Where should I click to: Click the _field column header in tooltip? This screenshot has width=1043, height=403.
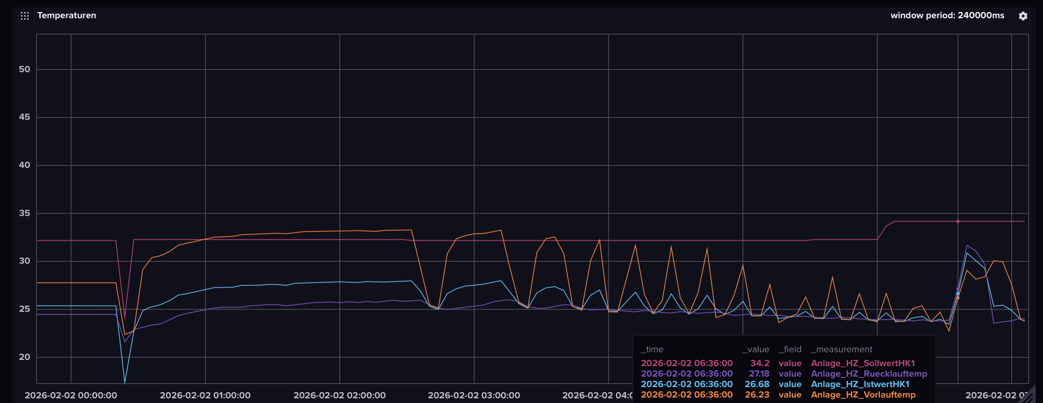(790, 349)
